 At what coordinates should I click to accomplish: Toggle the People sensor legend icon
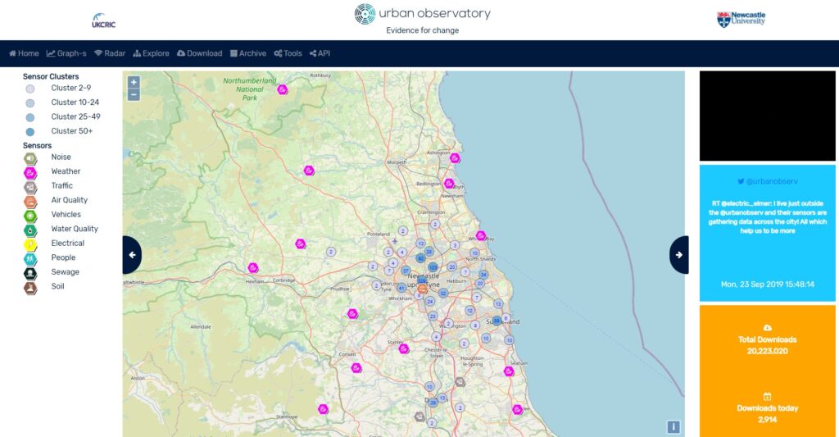coord(30,260)
